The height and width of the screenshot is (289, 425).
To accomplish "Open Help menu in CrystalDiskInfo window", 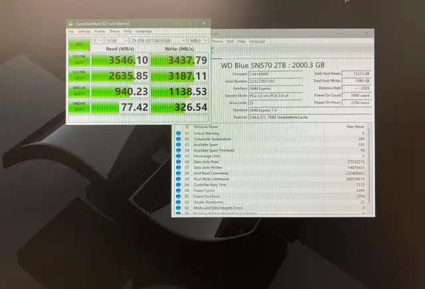I will 241,41.
